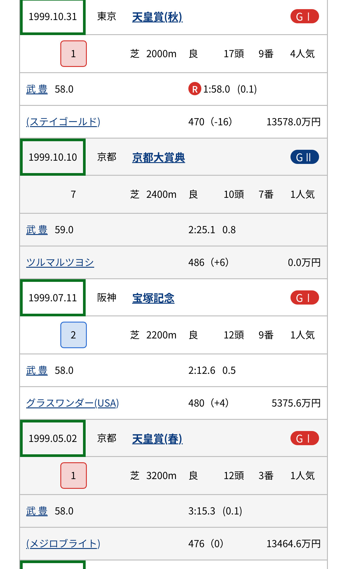The image size is (347, 569).
Task: Open 武豊 jockey link next to 1:58.0 time
Action: [x=37, y=89]
